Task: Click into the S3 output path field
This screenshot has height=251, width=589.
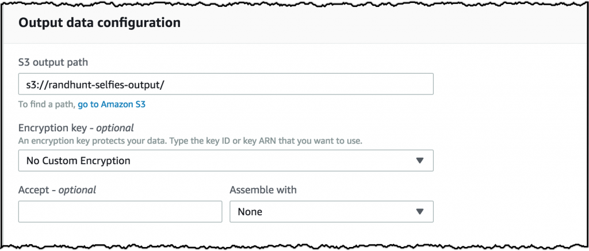Action: pos(225,84)
